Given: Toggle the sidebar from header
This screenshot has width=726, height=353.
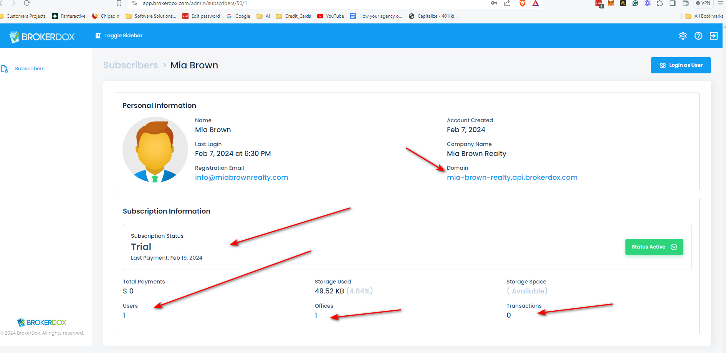Looking at the screenshot, I should [x=119, y=36].
